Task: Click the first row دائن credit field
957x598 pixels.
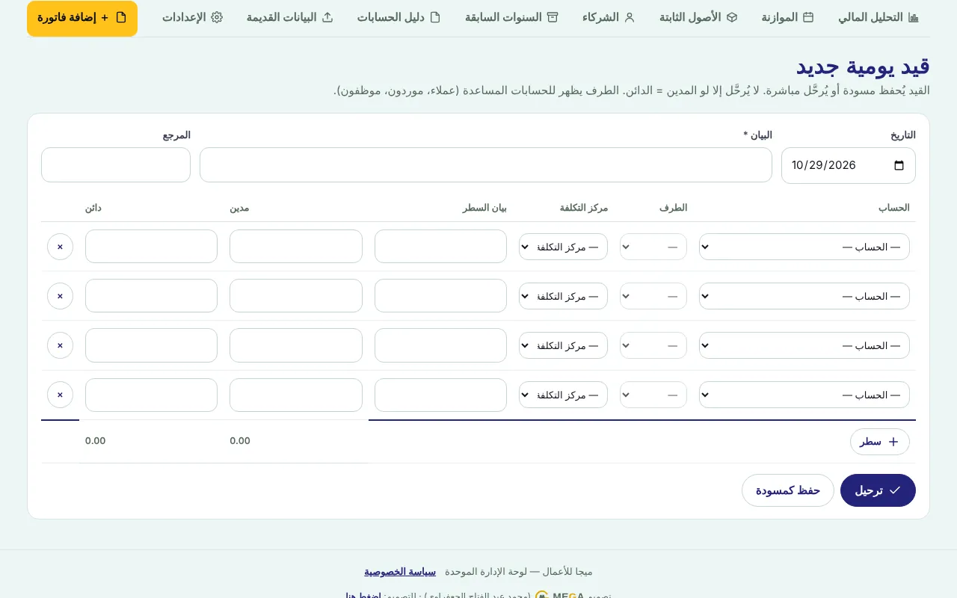Action: pos(151,247)
